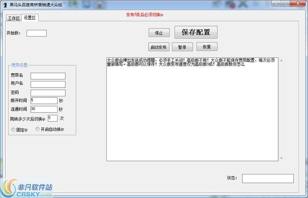Resume with the 恢复 button
308x198 pixels.
coord(207,47)
